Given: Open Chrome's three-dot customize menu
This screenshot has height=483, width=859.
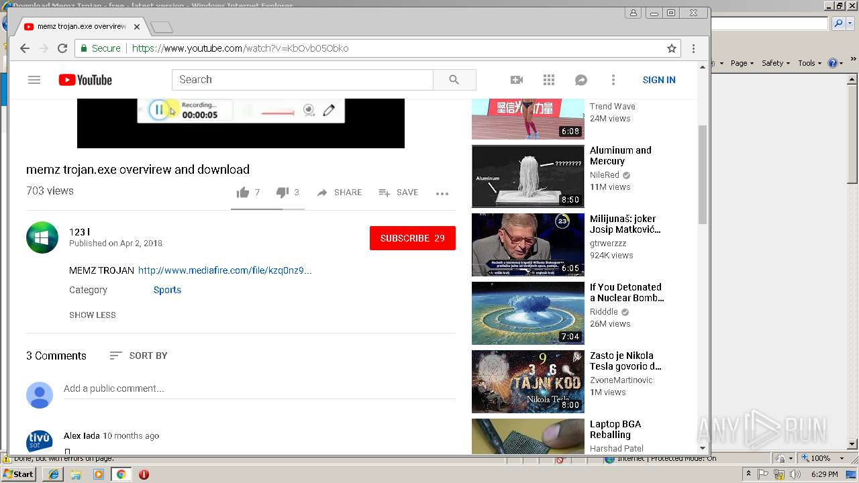Looking at the screenshot, I should click(693, 48).
